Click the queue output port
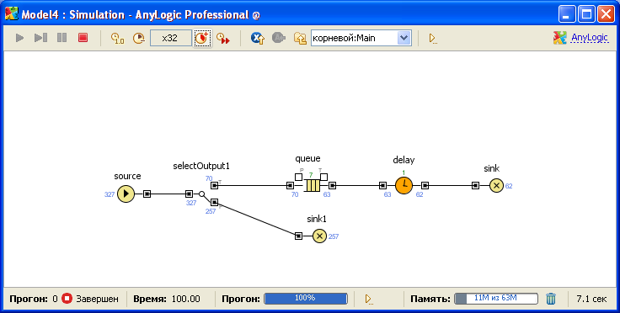The width and height of the screenshot is (620, 313). (x=333, y=185)
